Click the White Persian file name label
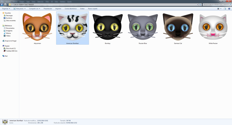The image size is (232, 125). [213, 43]
